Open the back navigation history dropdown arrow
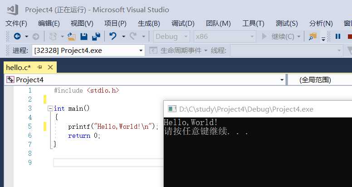 26,37
